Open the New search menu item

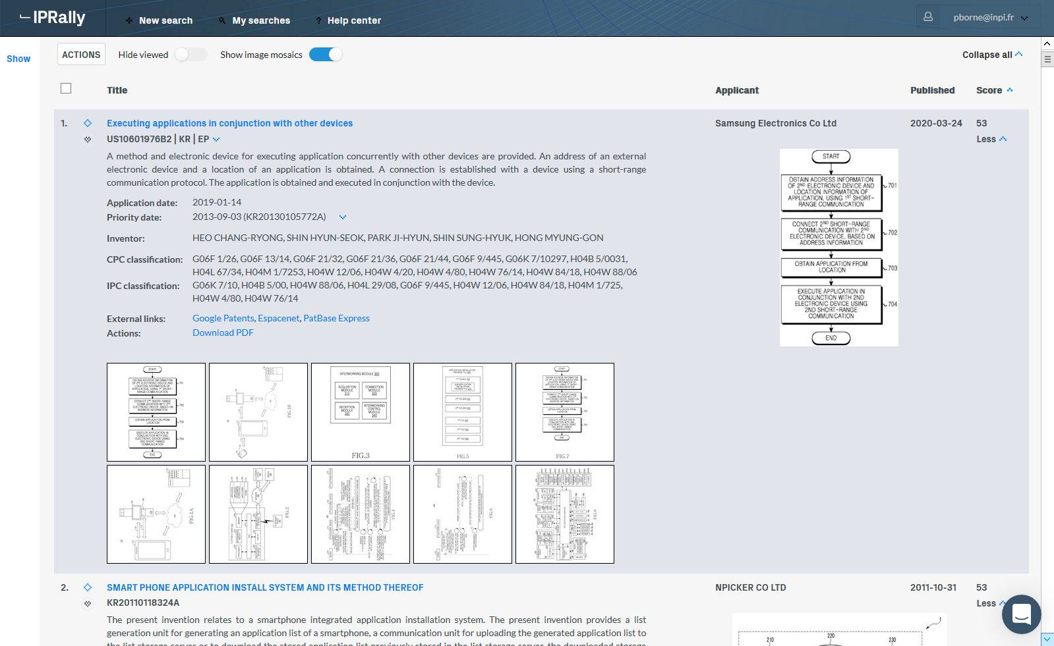click(160, 20)
